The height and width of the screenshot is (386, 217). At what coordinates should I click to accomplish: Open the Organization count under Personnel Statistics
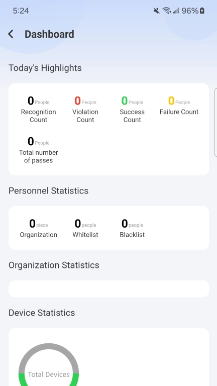coord(38,228)
